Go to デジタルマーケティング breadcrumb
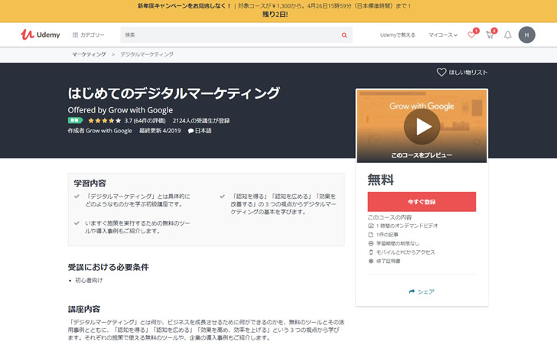557x348 pixels. [x=147, y=54]
